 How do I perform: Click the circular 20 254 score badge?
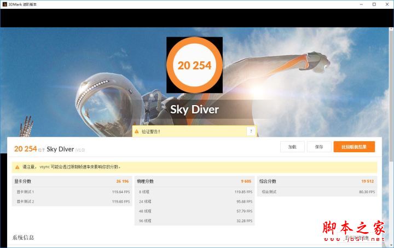[194, 65]
